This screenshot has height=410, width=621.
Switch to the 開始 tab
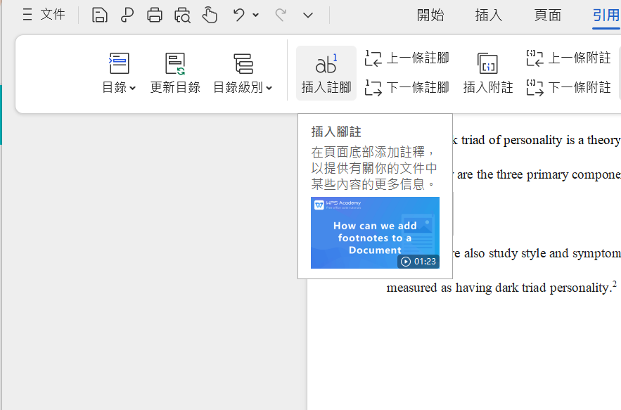(x=430, y=15)
